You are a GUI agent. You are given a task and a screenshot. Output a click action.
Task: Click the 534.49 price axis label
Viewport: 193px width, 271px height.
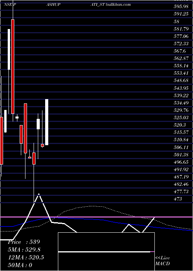tap(181, 103)
